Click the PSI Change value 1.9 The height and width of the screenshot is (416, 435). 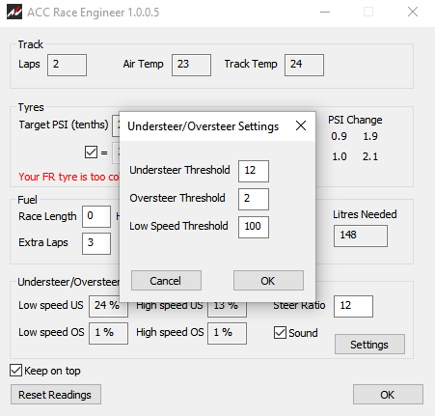(370, 136)
